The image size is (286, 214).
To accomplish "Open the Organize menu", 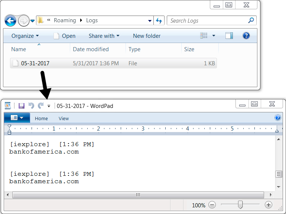I will pos(25,36).
